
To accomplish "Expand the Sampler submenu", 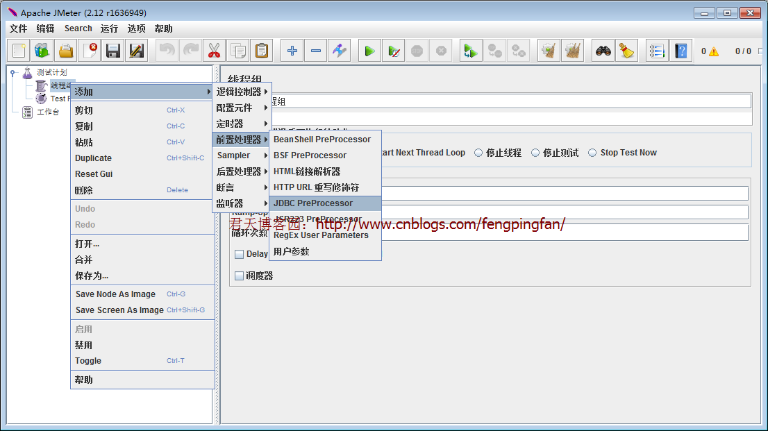I will [242, 155].
